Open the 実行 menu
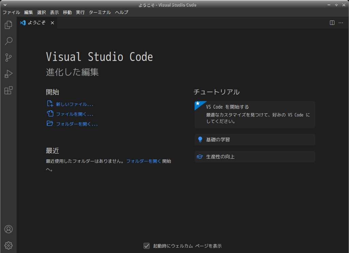 pyautogui.click(x=80, y=12)
